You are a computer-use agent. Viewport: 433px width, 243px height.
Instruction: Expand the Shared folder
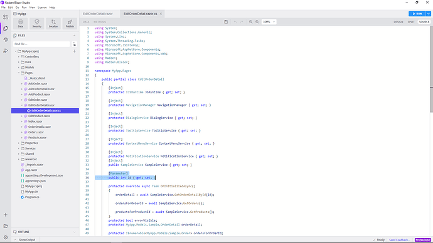click(x=19, y=154)
